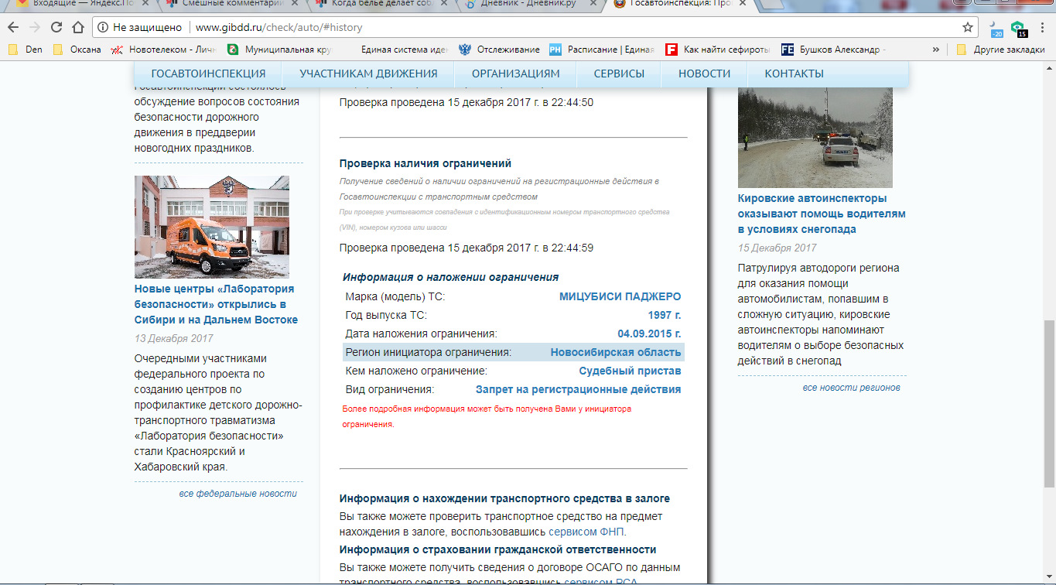Open the УЧАСТНИКАМ ДВИЖЕНИЯ menu

368,74
